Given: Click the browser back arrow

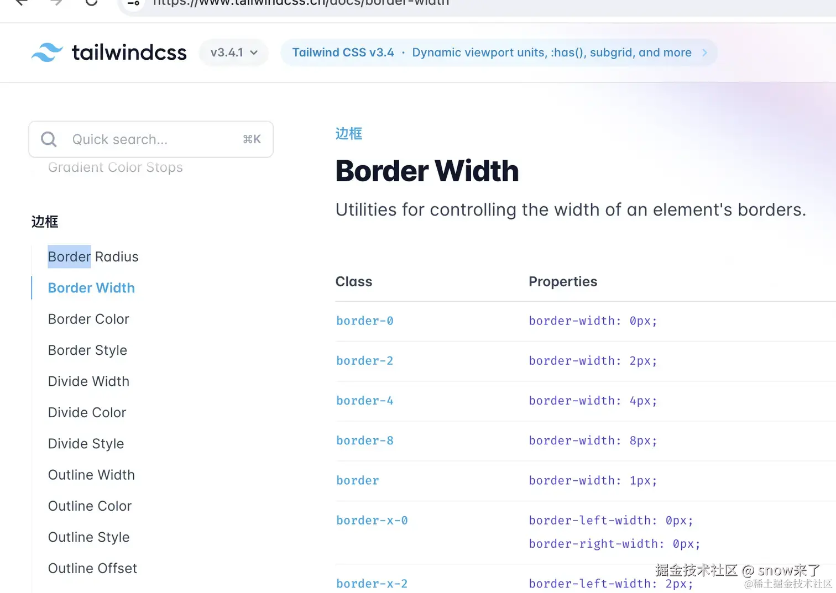Looking at the screenshot, I should click(22, 2).
